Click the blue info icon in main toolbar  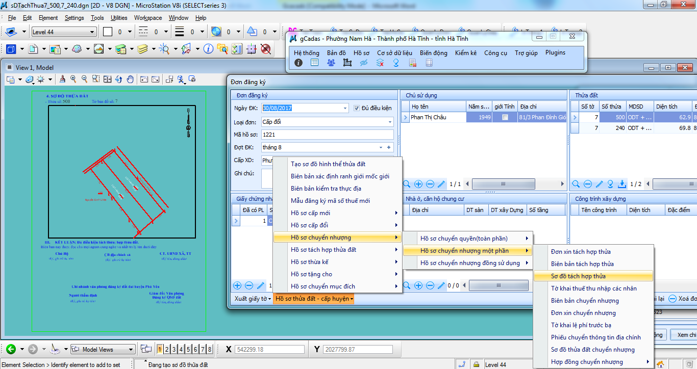208,49
